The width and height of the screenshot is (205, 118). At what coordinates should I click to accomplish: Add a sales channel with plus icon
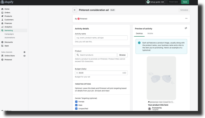coord(24,52)
